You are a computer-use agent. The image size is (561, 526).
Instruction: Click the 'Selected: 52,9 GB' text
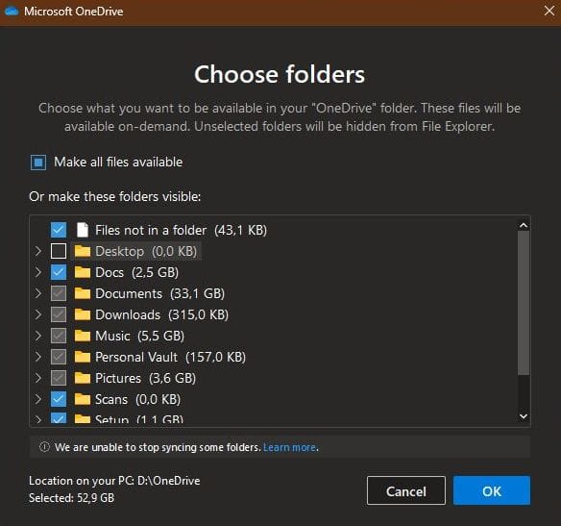click(71, 498)
